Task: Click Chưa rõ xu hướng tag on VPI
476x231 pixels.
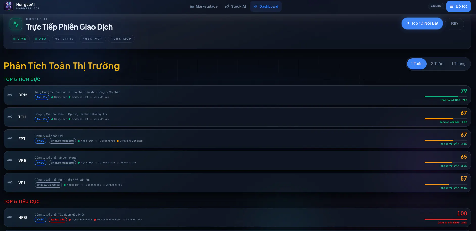Action: [48, 185]
